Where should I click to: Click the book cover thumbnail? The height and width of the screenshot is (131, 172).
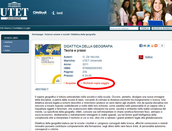click(48, 64)
